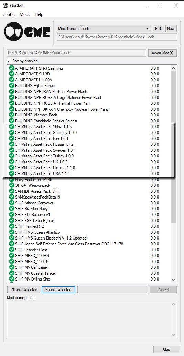Screen dimensions: 184x356
Task: Click the Import Mod(s) button
Action: coord(162,53)
